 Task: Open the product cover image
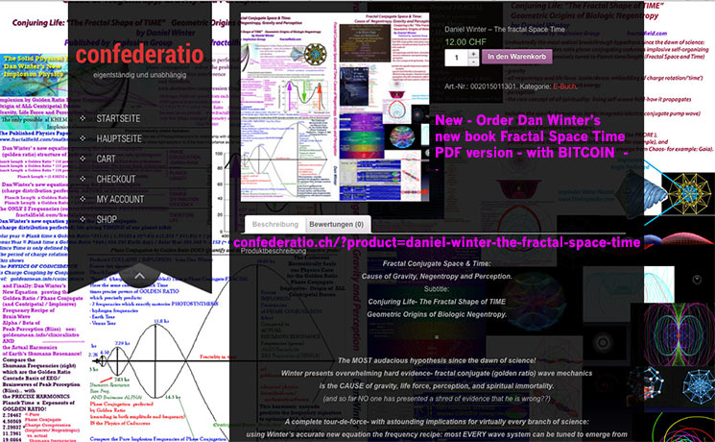coord(335,107)
